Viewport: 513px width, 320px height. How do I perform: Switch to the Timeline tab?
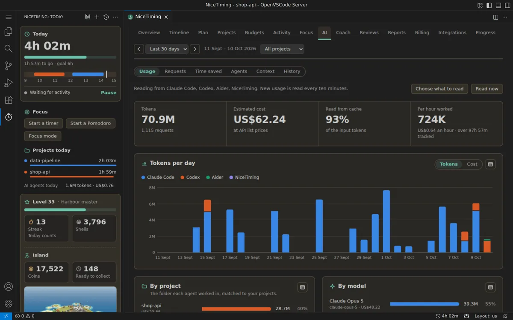click(x=179, y=32)
